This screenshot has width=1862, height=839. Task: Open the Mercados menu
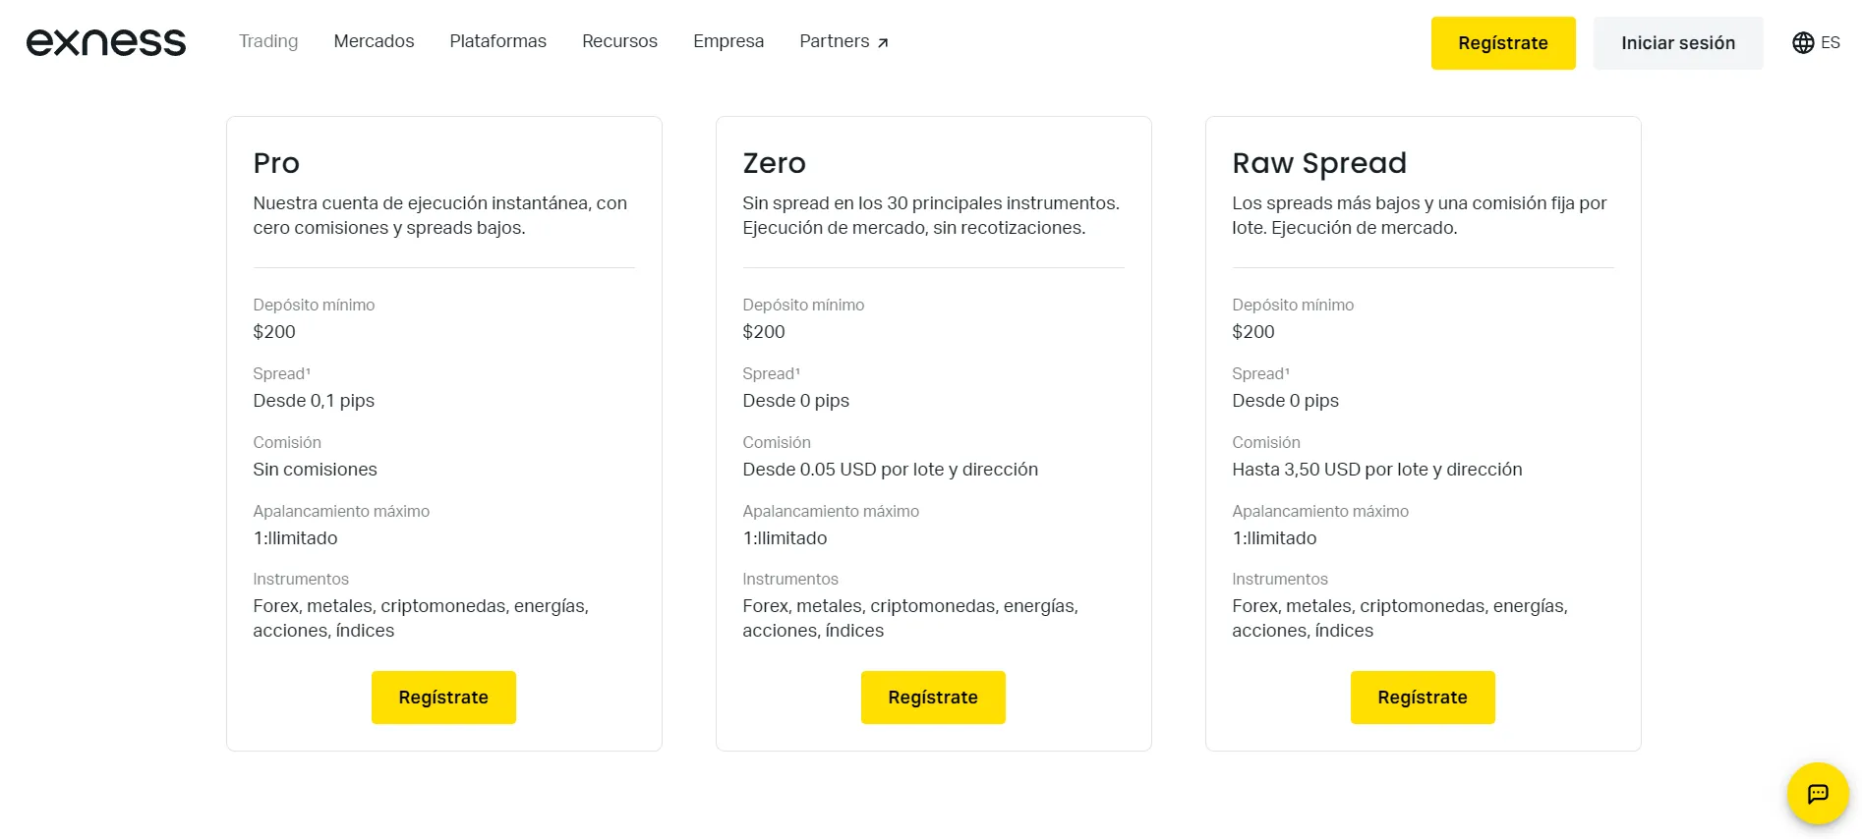coord(374,41)
